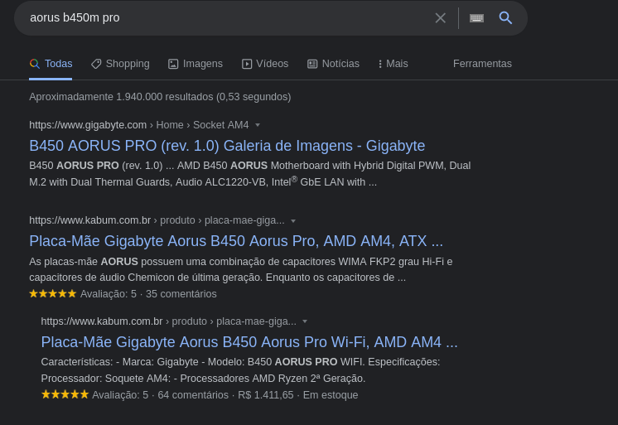
Task: Select the Imagens tab label
Action: (203, 64)
